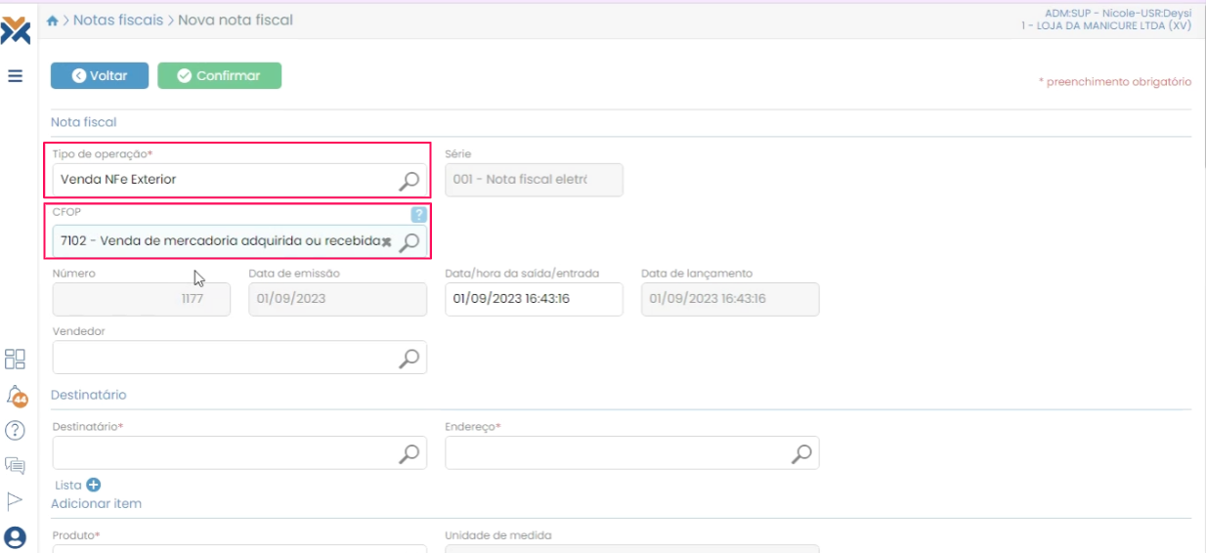Open the dashboard grid icon in the sidebar

click(x=15, y=359)
